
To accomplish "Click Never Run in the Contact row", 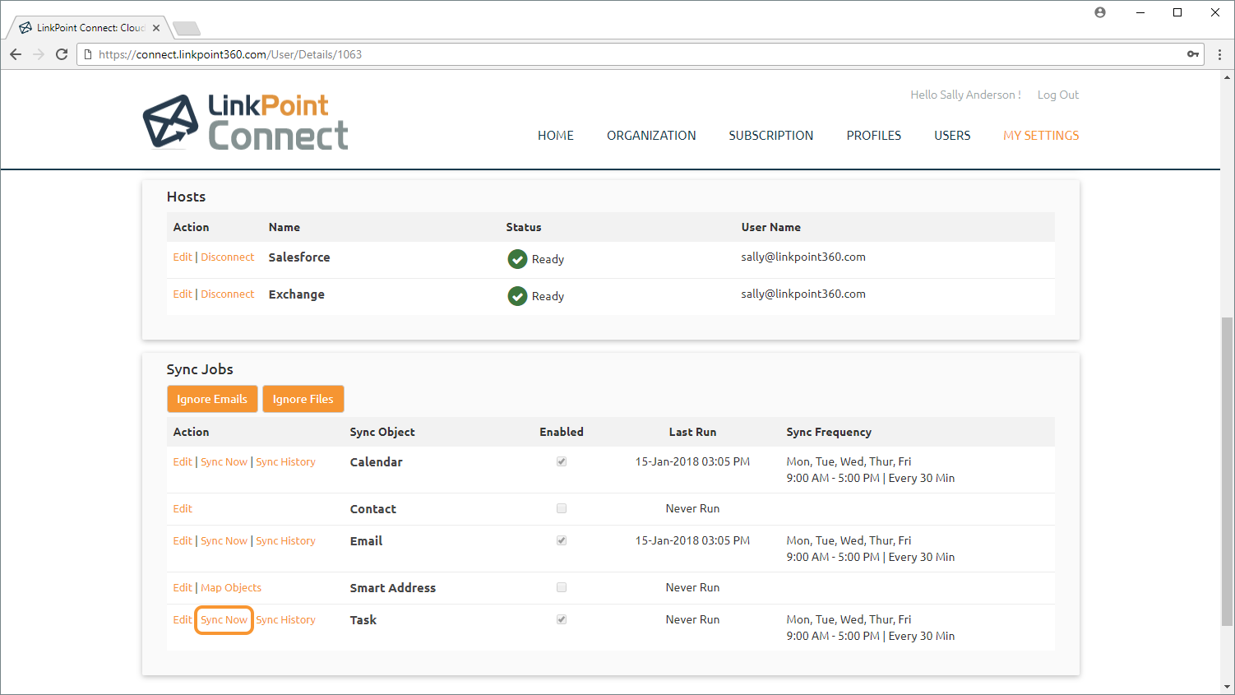I will 692,508.
